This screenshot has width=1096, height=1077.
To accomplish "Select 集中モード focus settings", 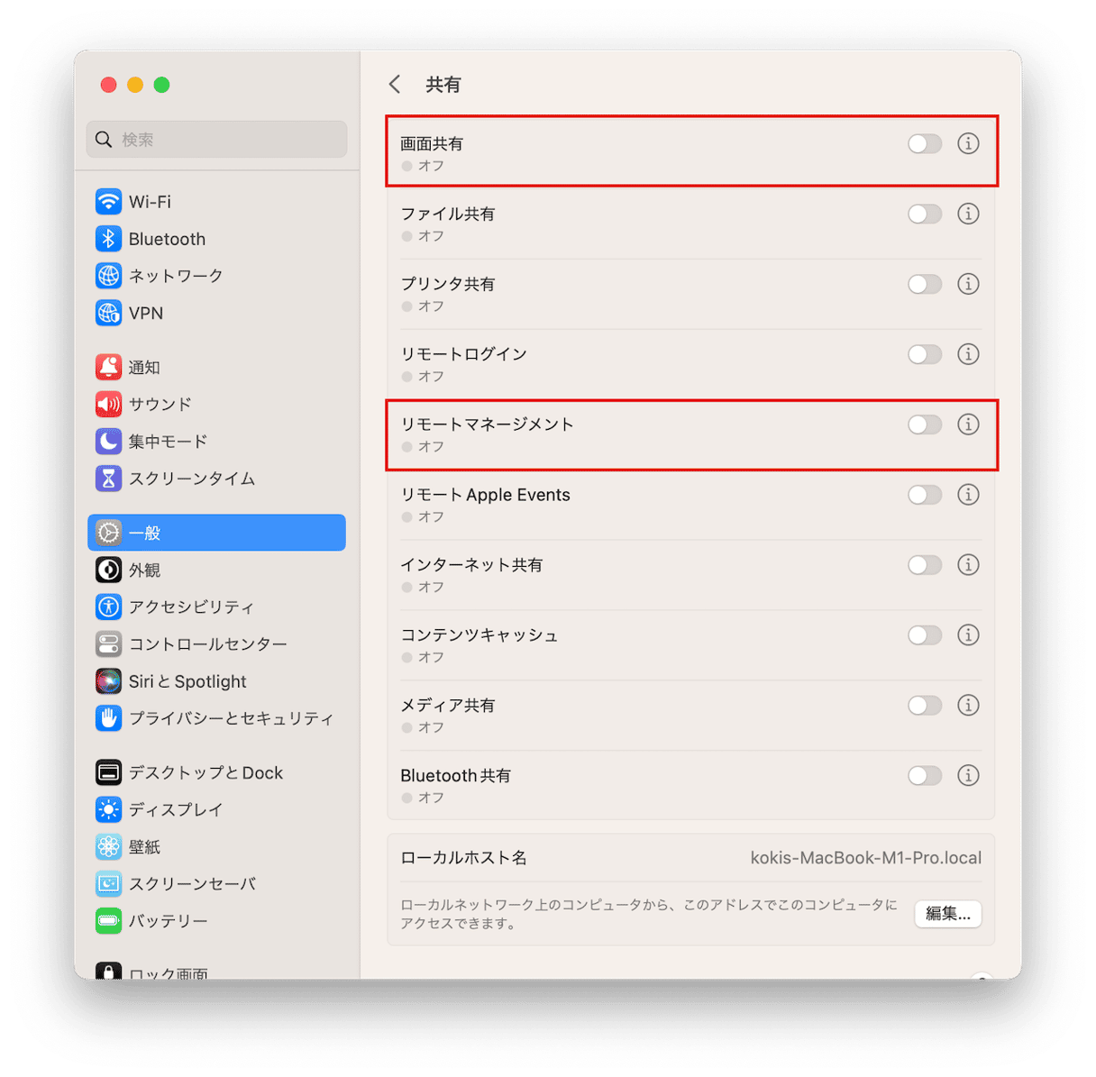I will (x=216, y=441).
